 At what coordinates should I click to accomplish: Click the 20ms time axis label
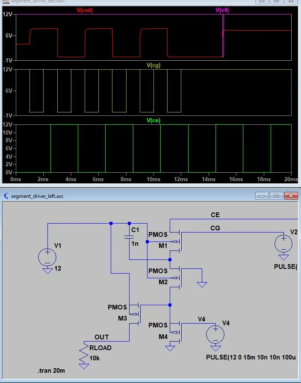pos(291,179)
